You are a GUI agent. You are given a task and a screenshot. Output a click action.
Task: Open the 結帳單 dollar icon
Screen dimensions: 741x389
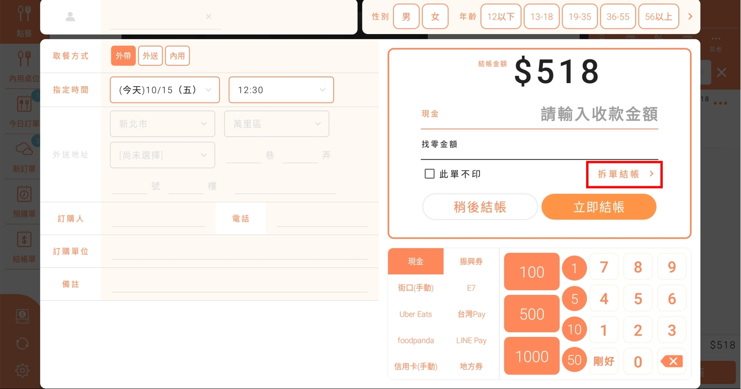point(24,240)
